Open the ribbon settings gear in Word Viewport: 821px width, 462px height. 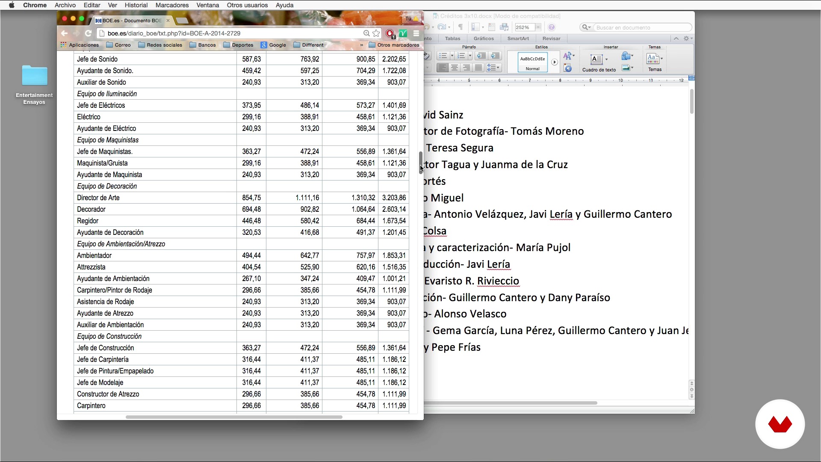click(x=688, y=38)
